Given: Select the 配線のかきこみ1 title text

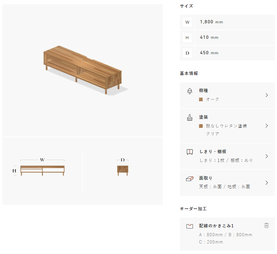Looking at the screenshot, I should tap(216, 226).
